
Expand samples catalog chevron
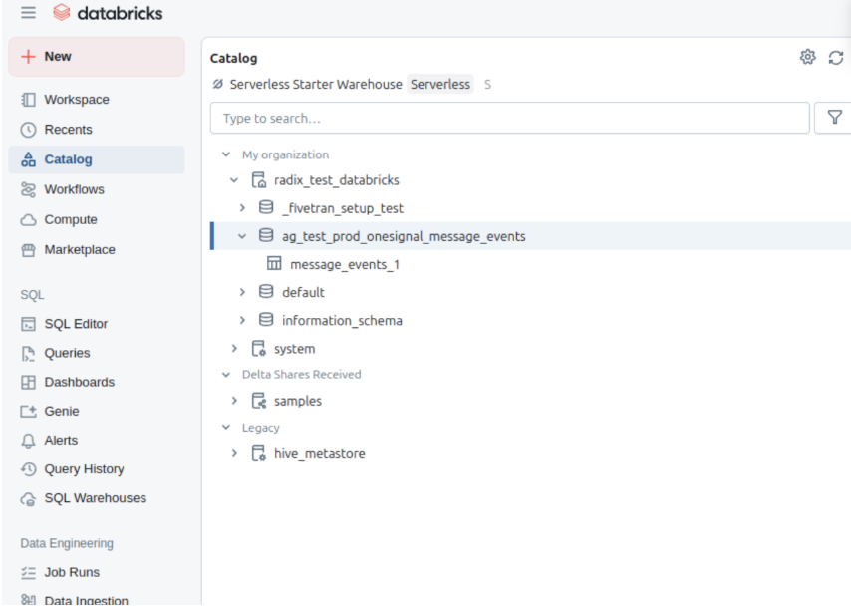(x=234, y=401)
